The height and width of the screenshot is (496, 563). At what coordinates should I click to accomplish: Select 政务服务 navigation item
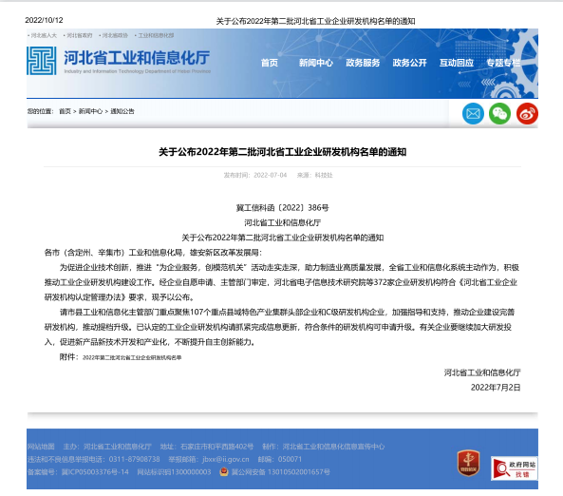pos(363,63)
